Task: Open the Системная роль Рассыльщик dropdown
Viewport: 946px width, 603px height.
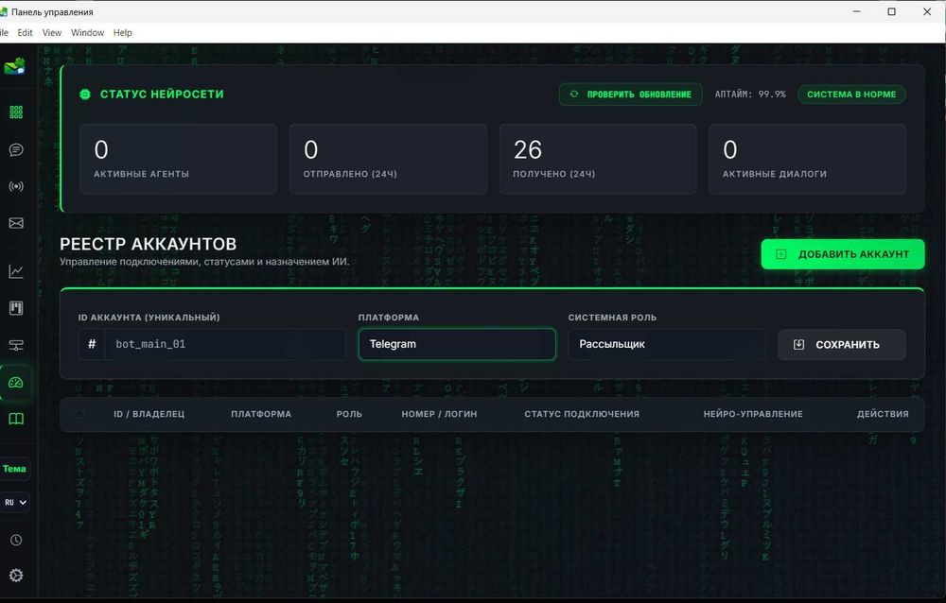Action: [x=667, y=344]
